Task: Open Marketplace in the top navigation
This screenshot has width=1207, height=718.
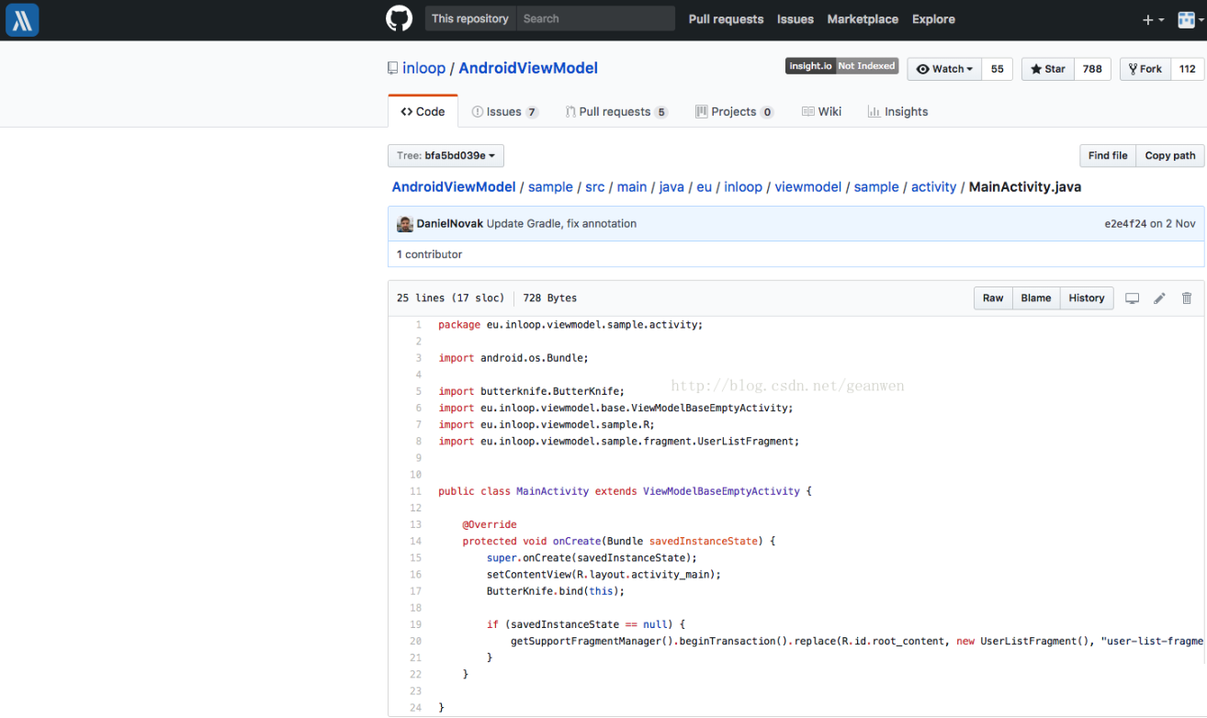Action: click(x=863, y=19)
